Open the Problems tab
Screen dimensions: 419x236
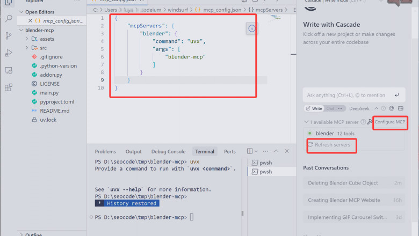point(105,151)
